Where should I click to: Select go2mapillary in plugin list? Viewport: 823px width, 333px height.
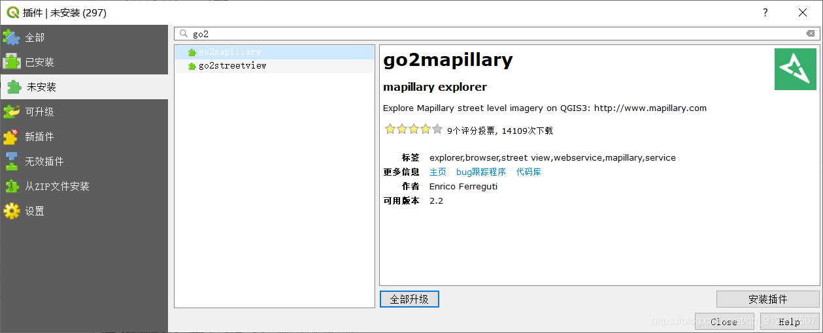pyautogui.click(x=275, y=52)
